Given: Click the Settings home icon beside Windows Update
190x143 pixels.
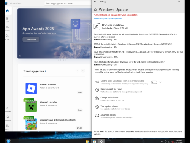Looking at the screenshot, I should [95, 10].
